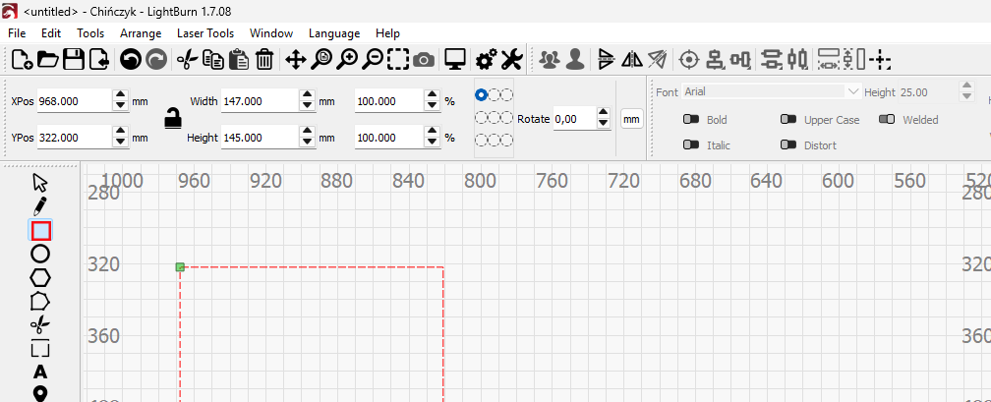Increase the Width value with up arrow

pyautogui.click(x=307, y=96)
